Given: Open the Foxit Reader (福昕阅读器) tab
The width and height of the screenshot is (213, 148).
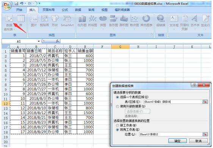Looking at the screenshot, I should (122, 10).
